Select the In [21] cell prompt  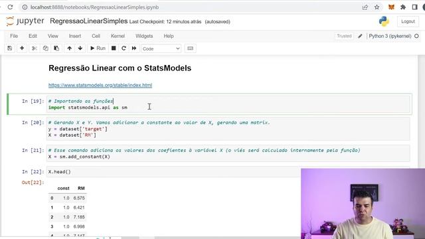coord(33,151)
